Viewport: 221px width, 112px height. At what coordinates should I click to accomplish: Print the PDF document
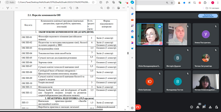point(108,8)
